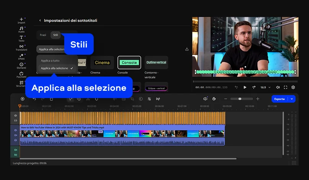Viewport: 309px width, 180px height.
Task: Select the Console subtitle style
Action: 129,62
